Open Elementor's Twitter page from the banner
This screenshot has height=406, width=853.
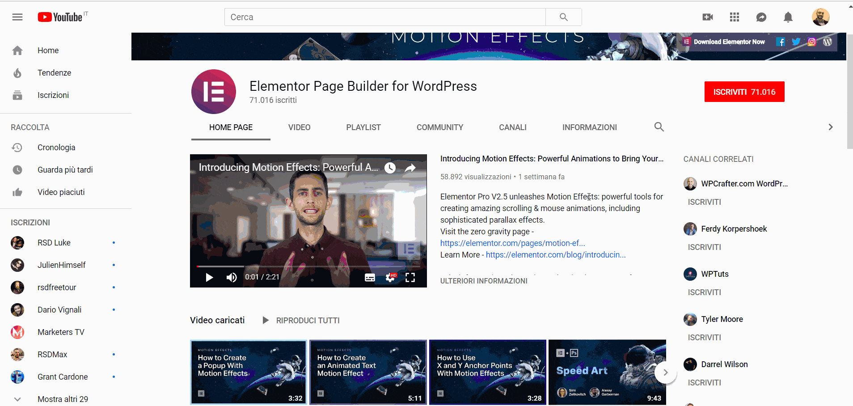tap(796, 42)
